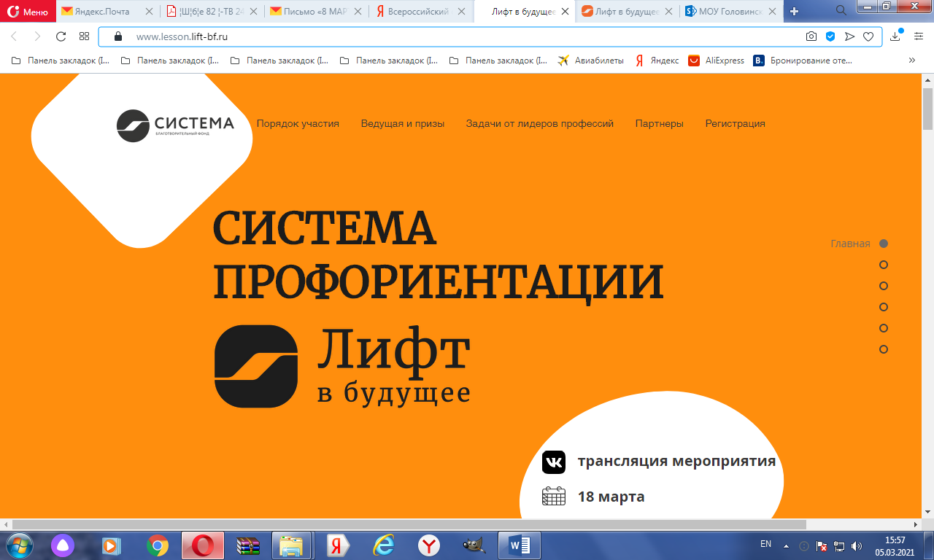Screen dimensions: 934x560
Task: Click the padlock site security icon
Action: click(x=119, y=36)
